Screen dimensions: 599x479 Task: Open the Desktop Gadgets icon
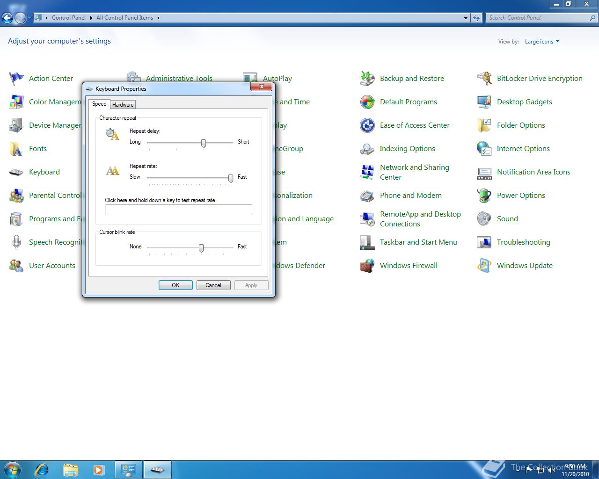click(484, 102)
